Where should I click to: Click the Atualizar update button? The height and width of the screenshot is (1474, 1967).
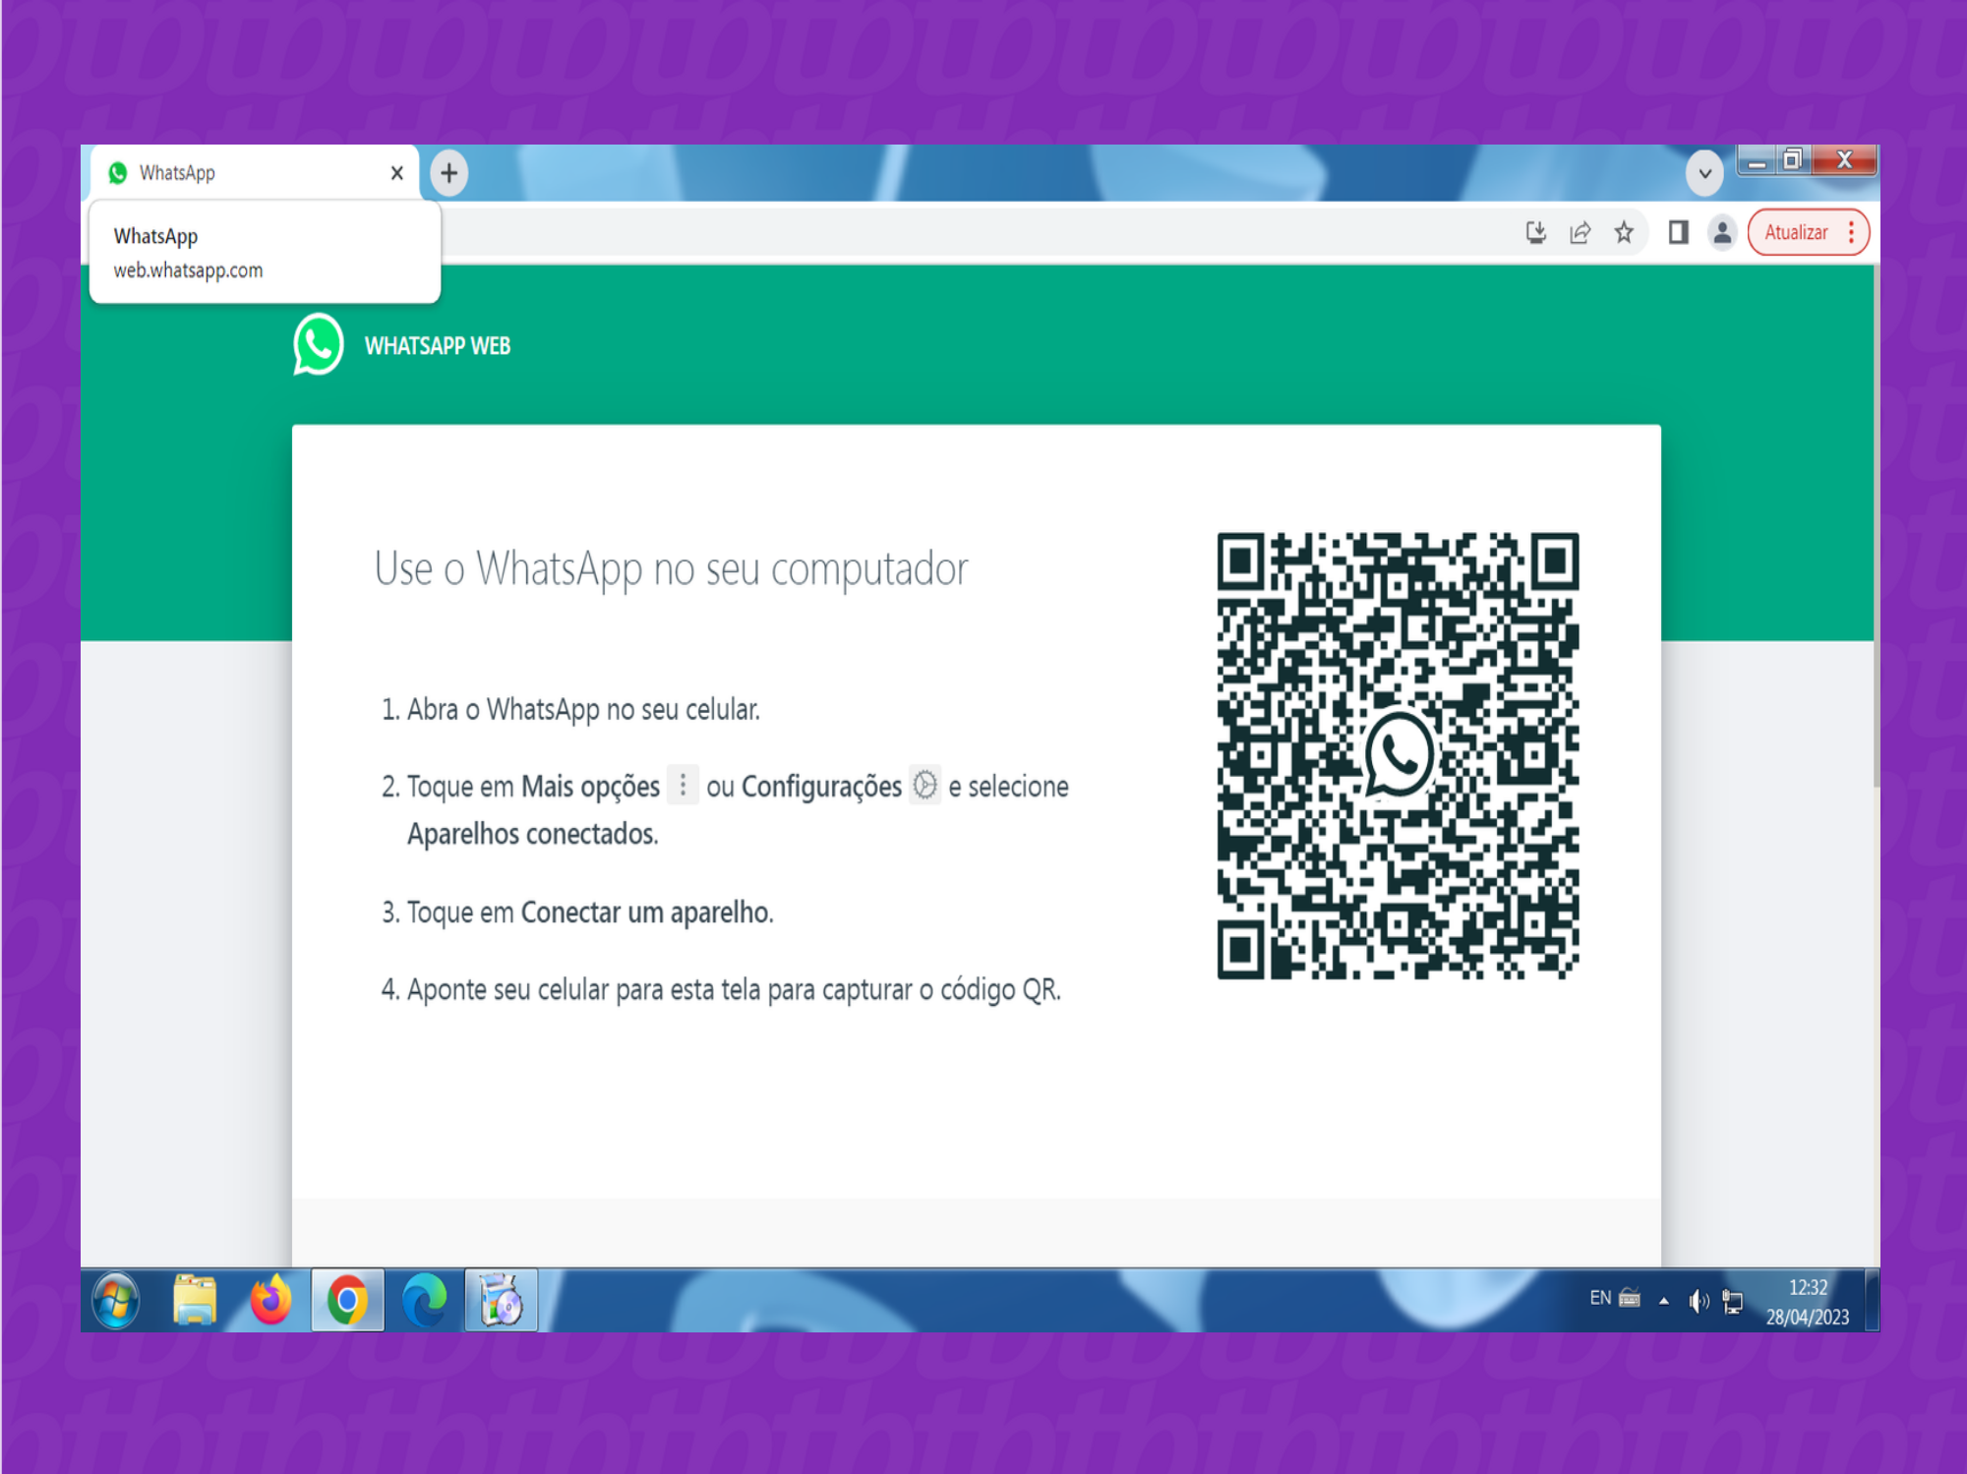pos(1796,232)
